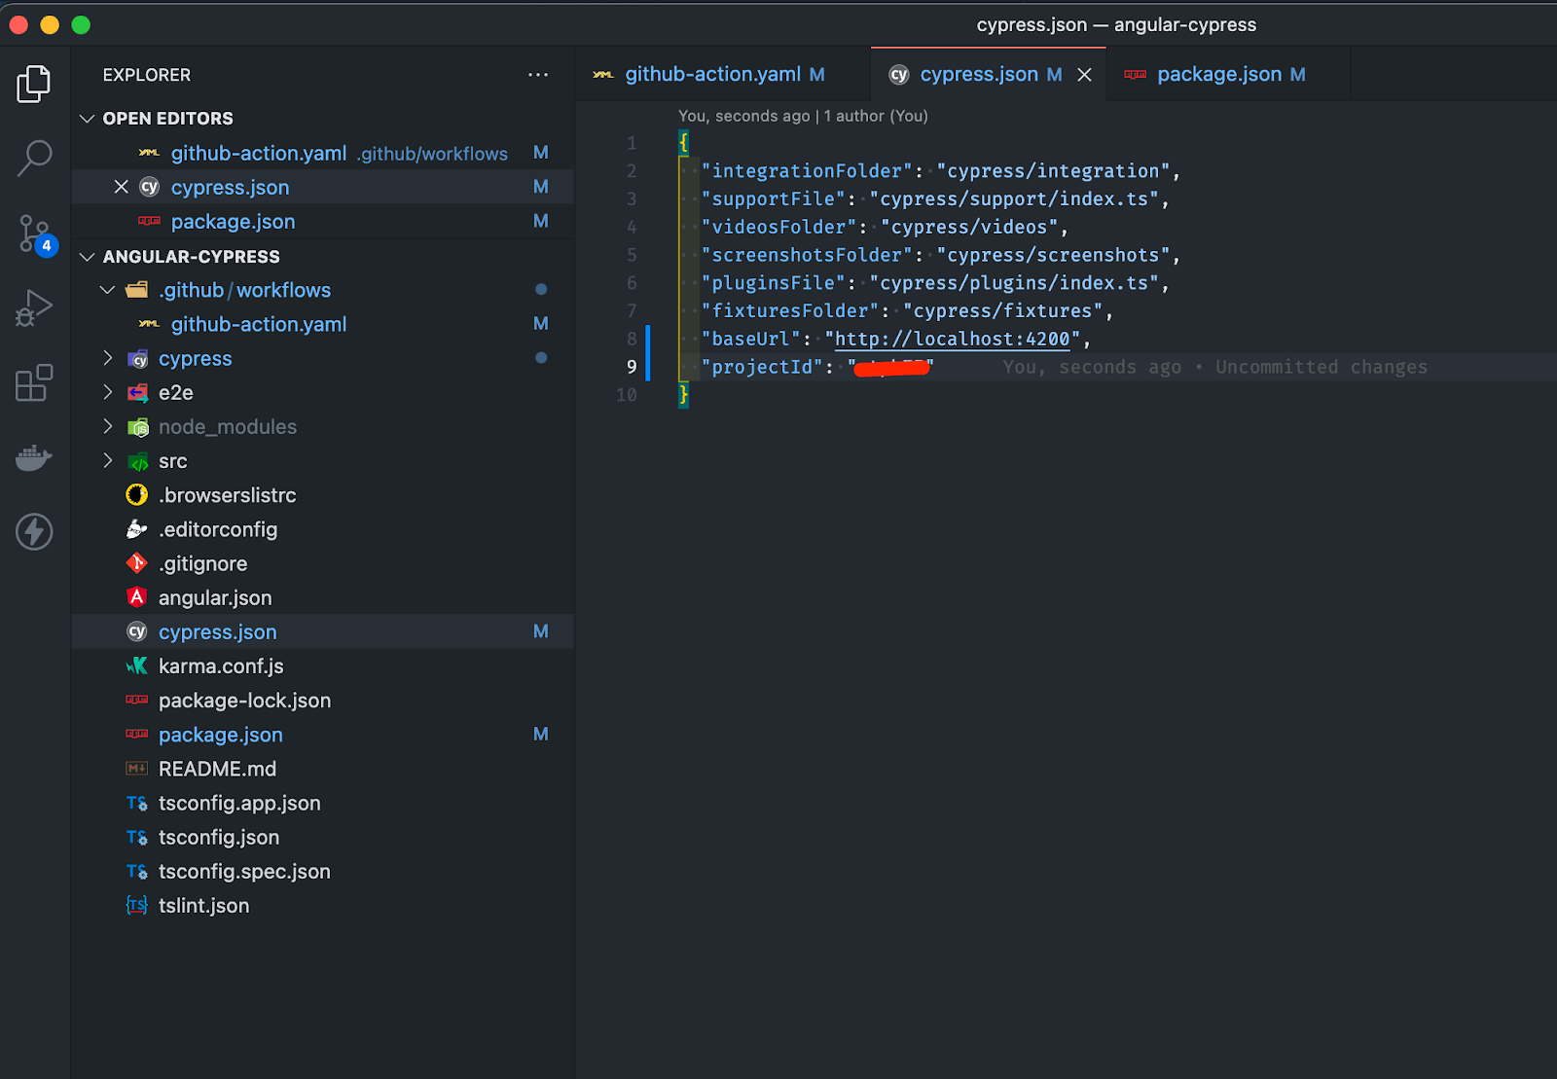The height and width of the screenshot is (1079, 1557).
Task: Open package.json in the file tree
Action: point(322,735)
